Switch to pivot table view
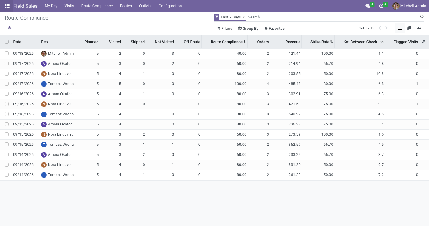The height and width of the screenshot is (226, 429). pos(409,29)
